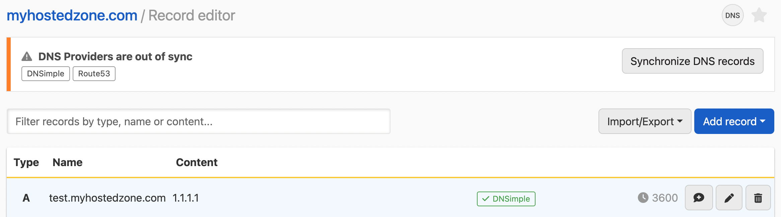This screenshot has width=781, height=217.
Task: Toggle the favorite star for myhostedzone.com
Action: tap(759, 15)
